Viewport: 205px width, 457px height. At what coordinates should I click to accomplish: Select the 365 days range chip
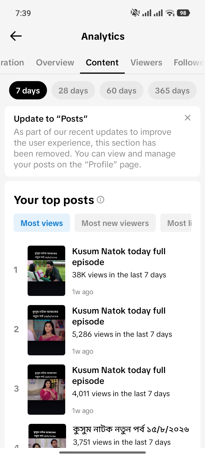click(172, 91)
